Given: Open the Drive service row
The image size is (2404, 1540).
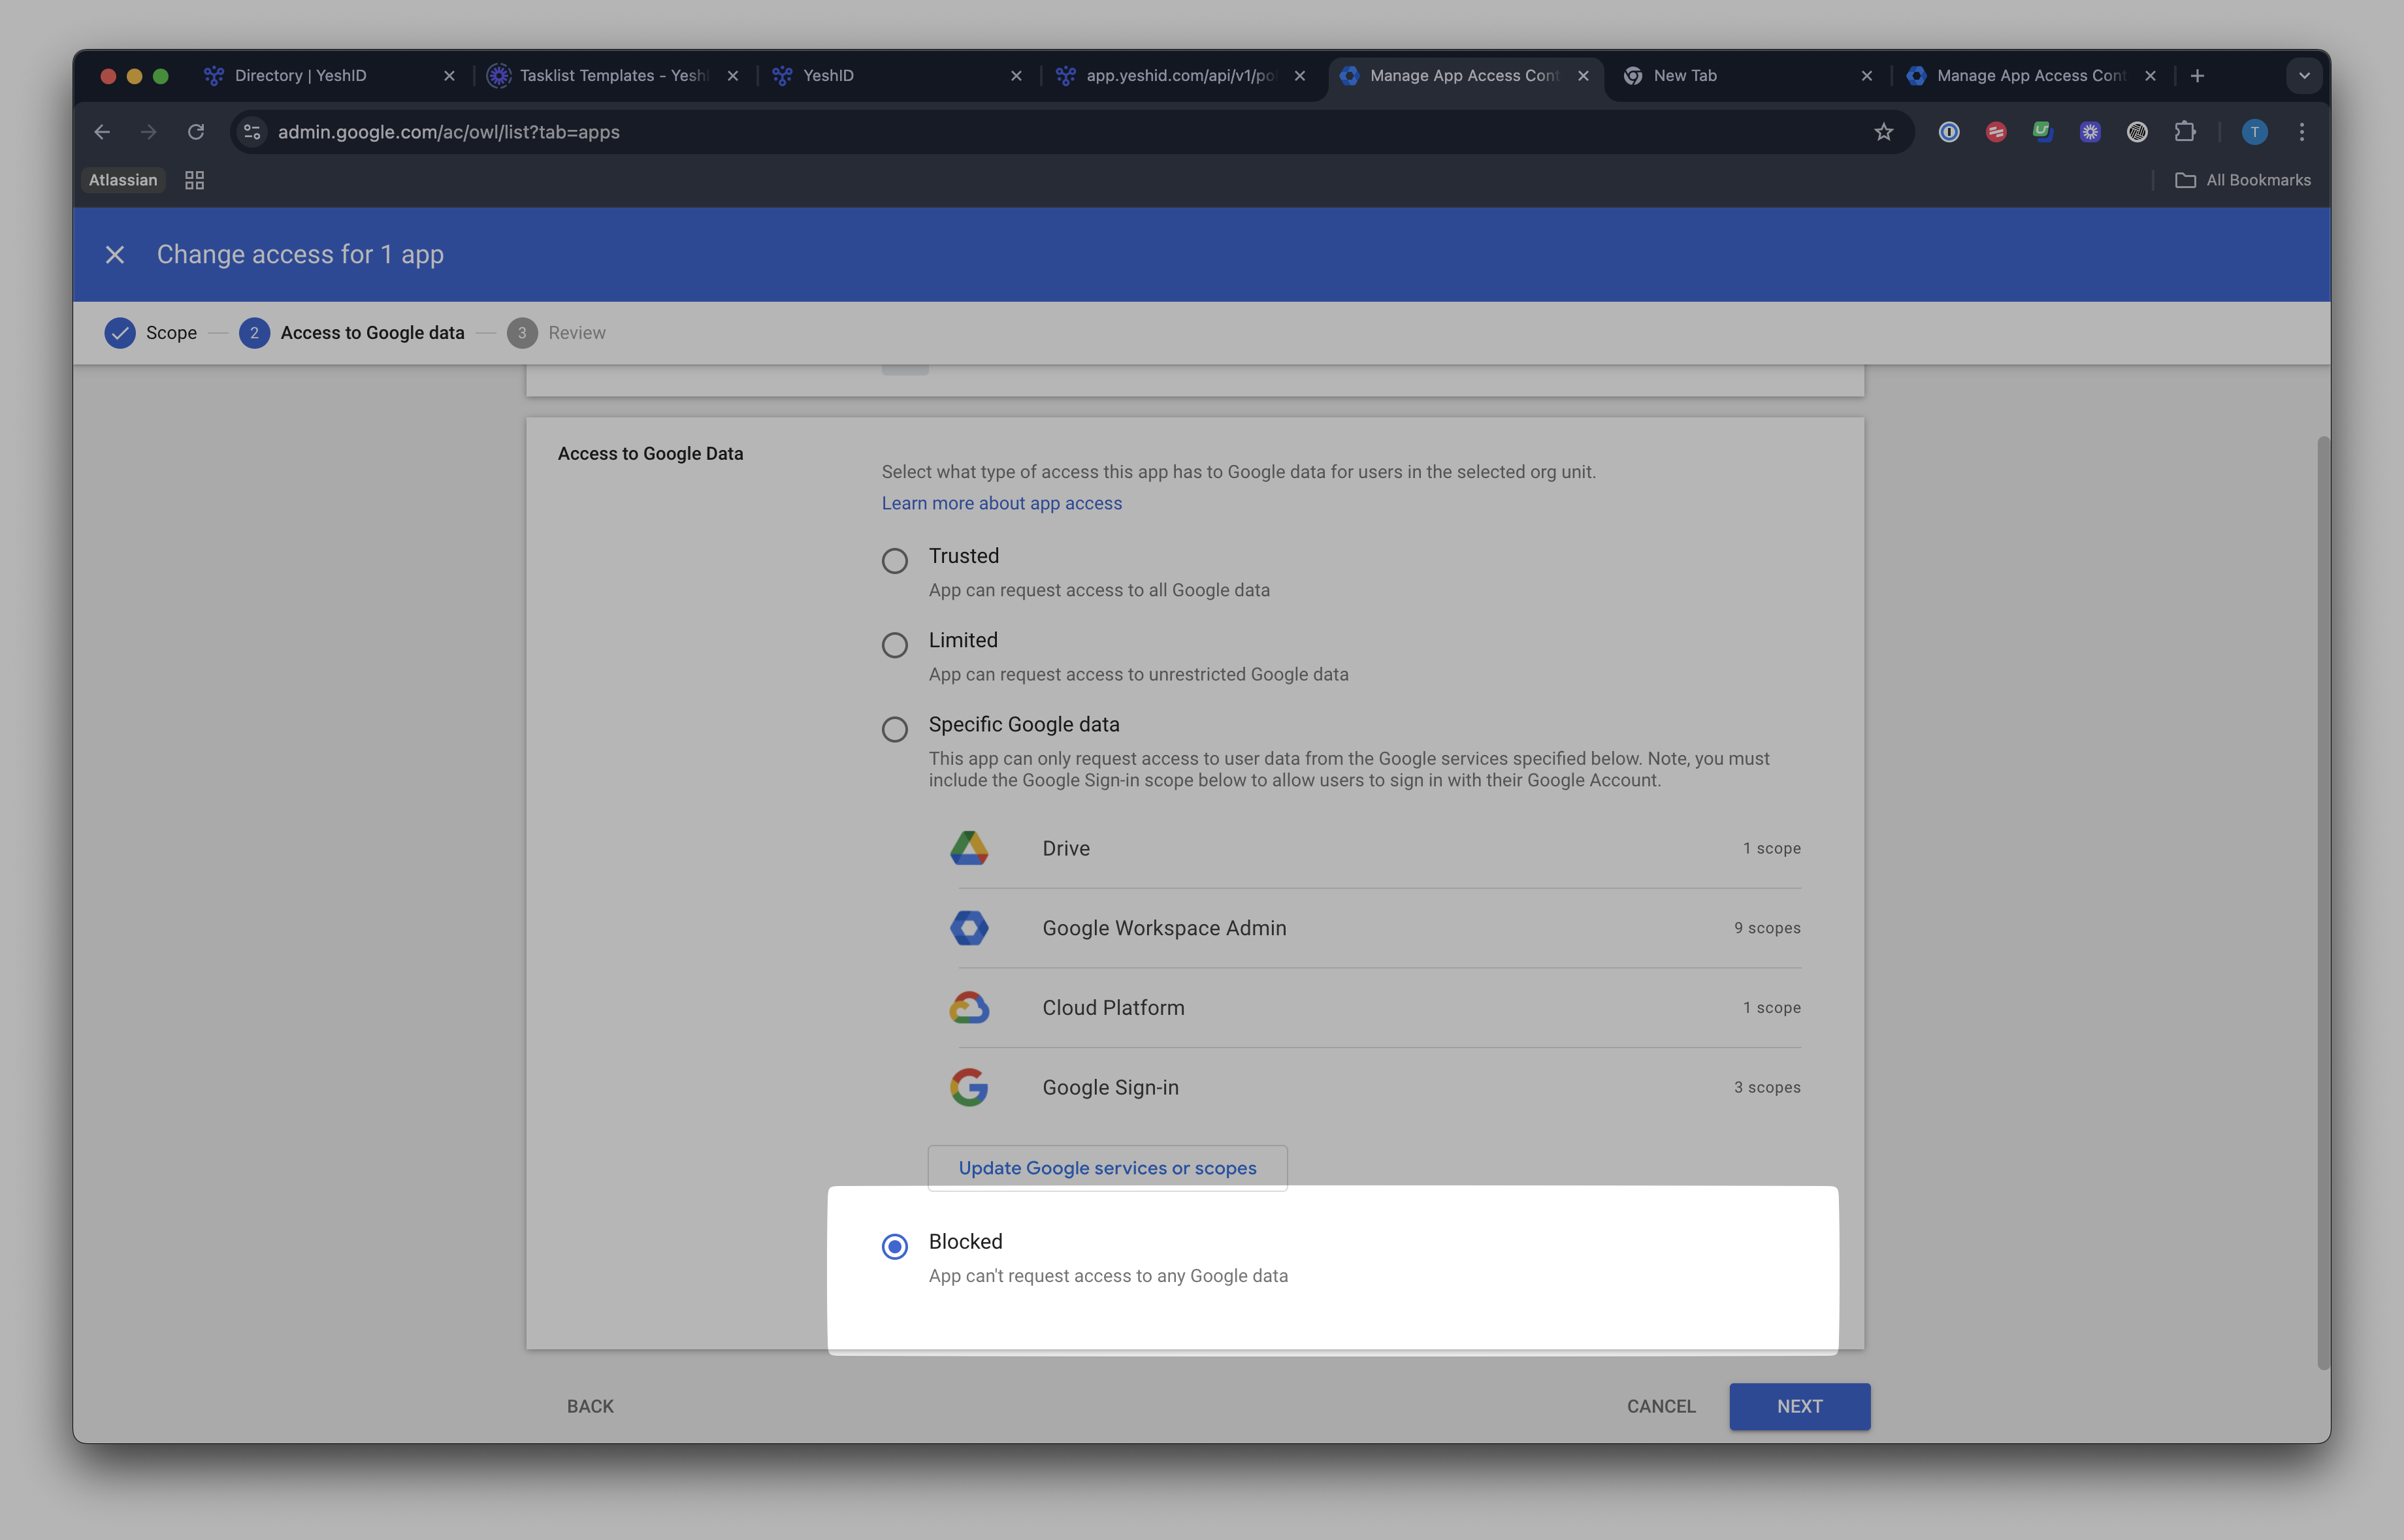Looking at the screenshot, I should [1375, 848].
